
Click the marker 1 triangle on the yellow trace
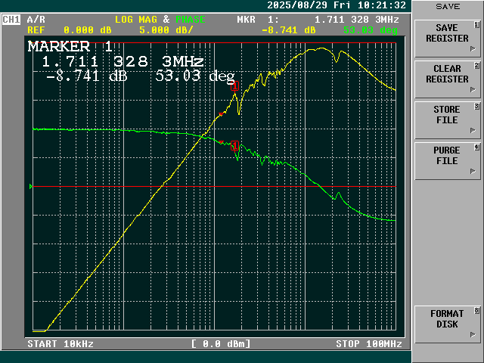tap(234, 86)
